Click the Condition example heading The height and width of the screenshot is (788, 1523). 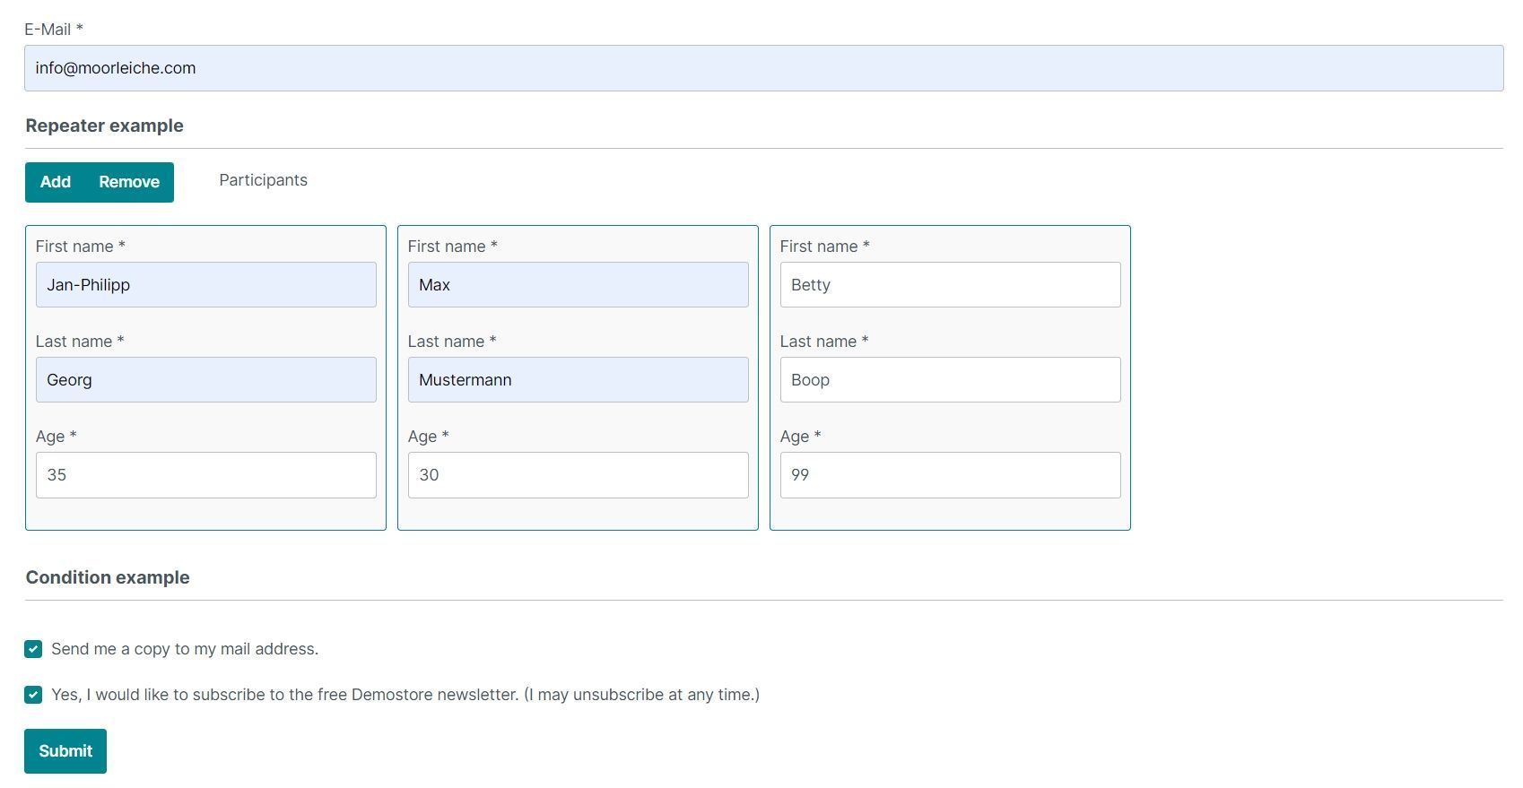(108, 578)
